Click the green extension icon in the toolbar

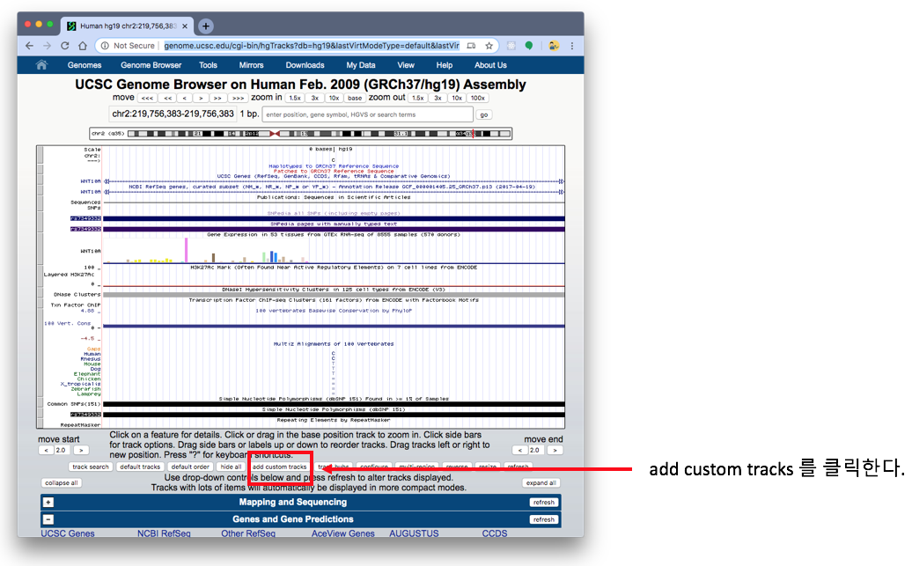529,46
